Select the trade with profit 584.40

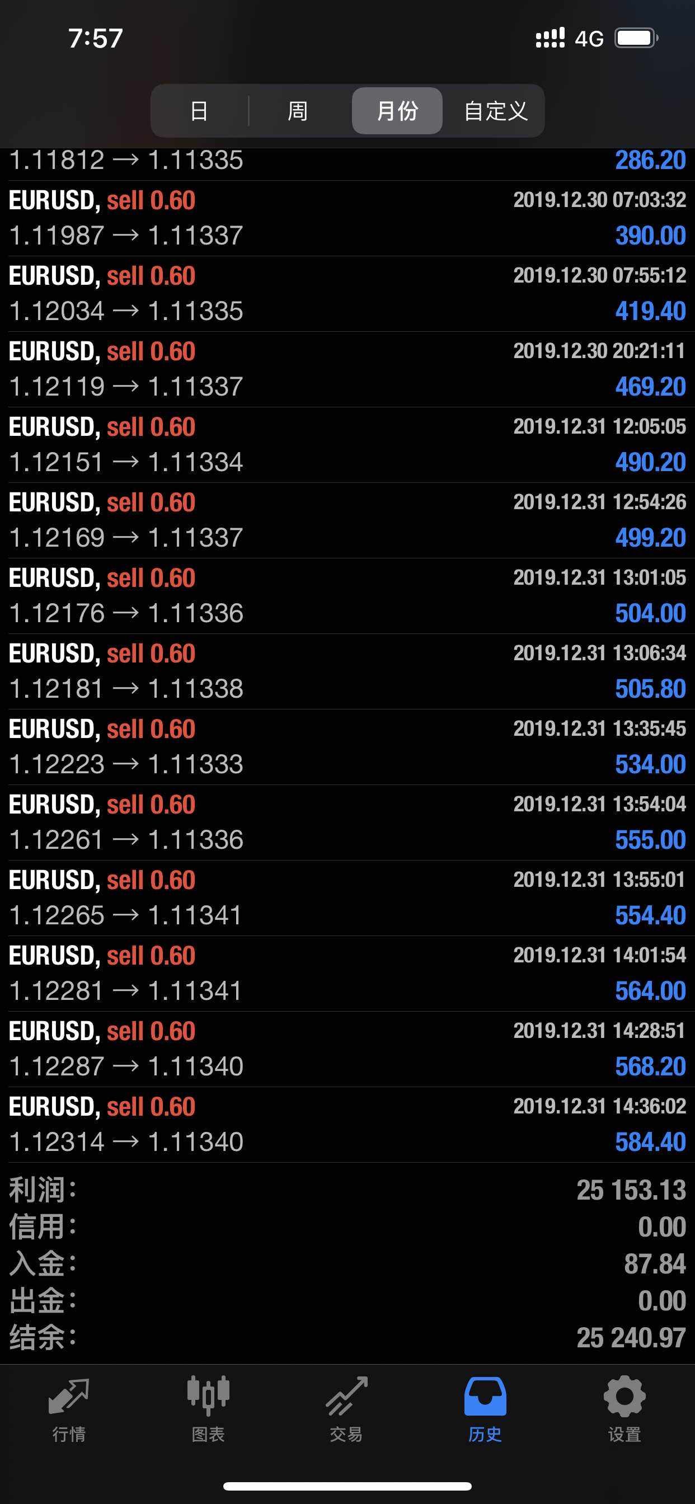[347, 1125]
